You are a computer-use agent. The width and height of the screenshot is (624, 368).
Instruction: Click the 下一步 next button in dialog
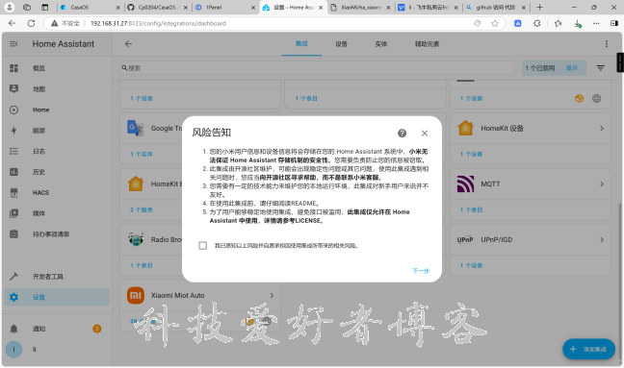[x=421, y=271]
